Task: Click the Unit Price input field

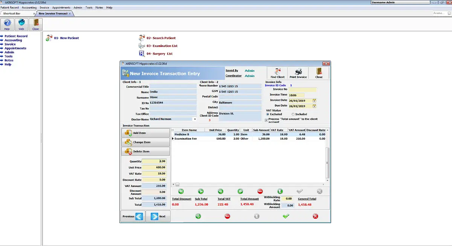Action: [x=154, y=167]
